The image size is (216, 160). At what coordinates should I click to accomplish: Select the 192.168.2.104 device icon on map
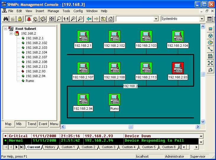(178, 36)
